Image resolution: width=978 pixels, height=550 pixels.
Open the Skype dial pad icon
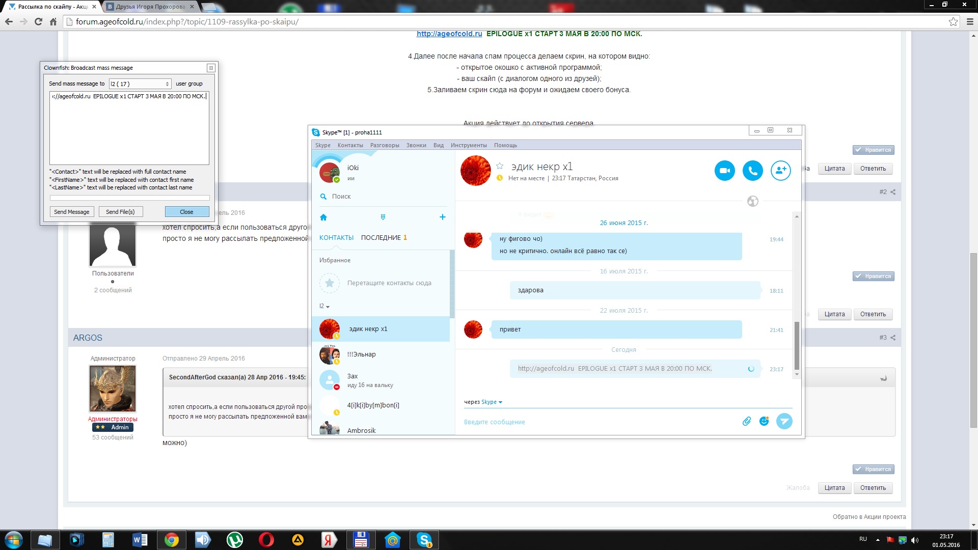click(x=383, y=217)
